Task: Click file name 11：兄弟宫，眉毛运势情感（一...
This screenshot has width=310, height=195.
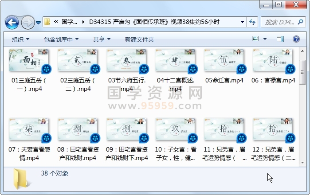Action: pos(224,153)
